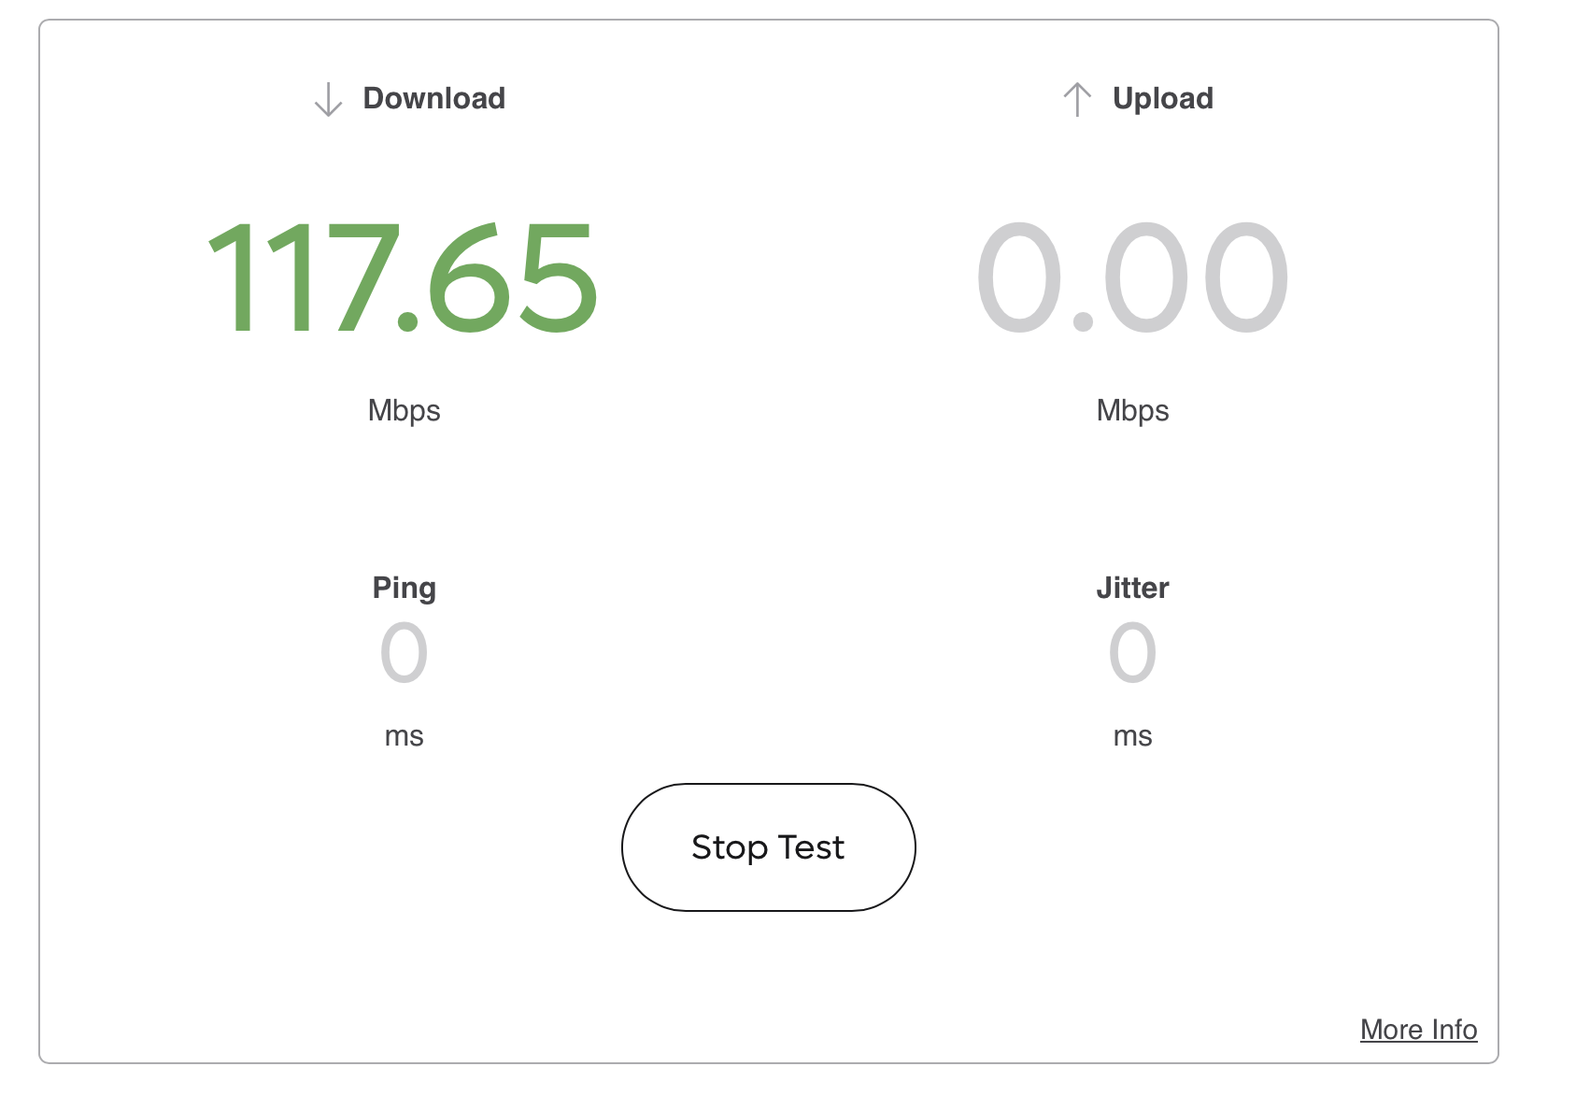Click the ms unit below Ping
The height and width of the screenshot is (1095, 1590).
tap(404, 736)
